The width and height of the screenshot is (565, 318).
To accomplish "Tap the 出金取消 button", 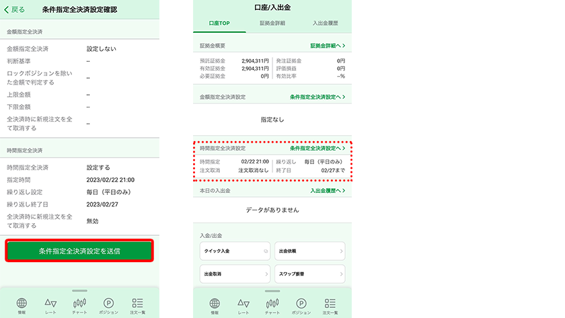I will [x=235, y=274].
